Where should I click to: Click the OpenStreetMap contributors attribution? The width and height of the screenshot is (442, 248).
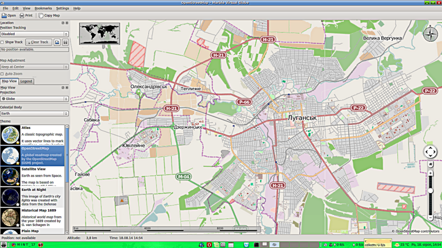tap(415, 231)
